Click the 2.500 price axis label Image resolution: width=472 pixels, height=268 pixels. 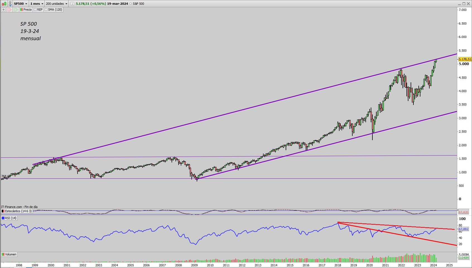coord(463,131)
